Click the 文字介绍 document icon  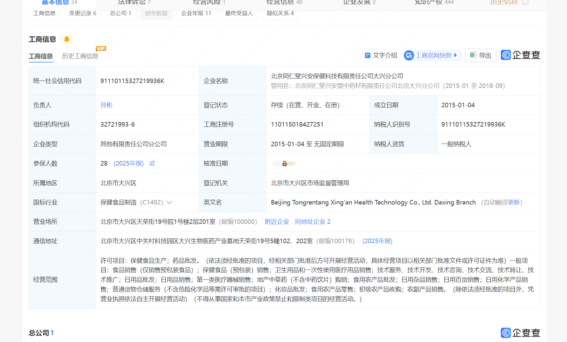point(367,55)
